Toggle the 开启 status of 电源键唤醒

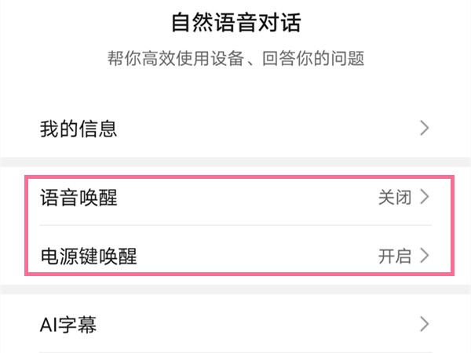[x=394, y=256]
